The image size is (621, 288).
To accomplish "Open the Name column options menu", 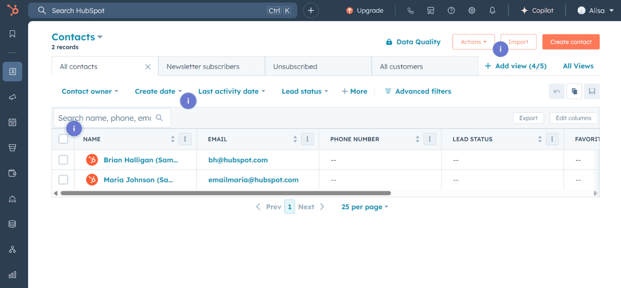I will (185, 139).
